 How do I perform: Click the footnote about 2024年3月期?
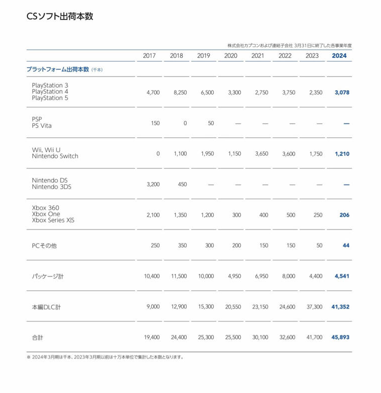click(x=105, y=357)
